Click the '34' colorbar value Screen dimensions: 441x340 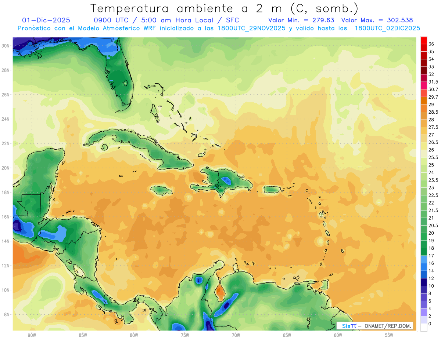coord(431,59)
